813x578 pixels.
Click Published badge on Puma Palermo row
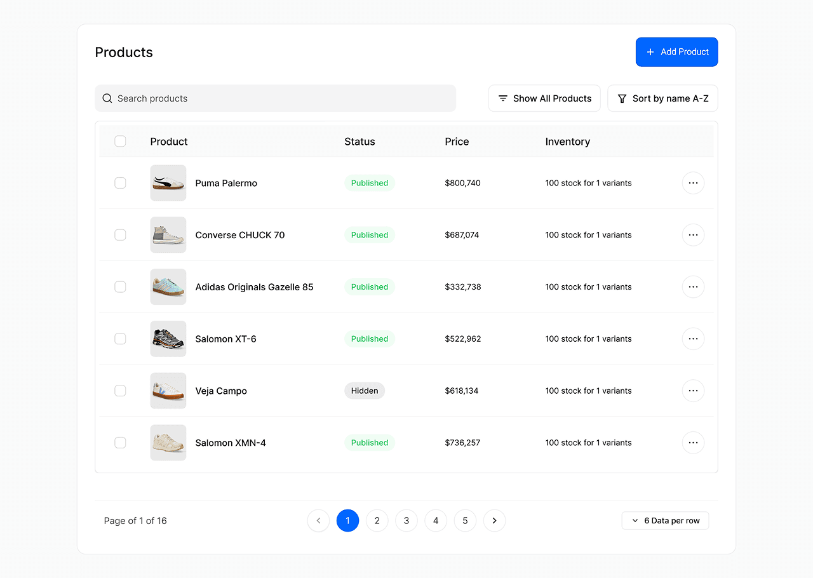coord(370,183)
